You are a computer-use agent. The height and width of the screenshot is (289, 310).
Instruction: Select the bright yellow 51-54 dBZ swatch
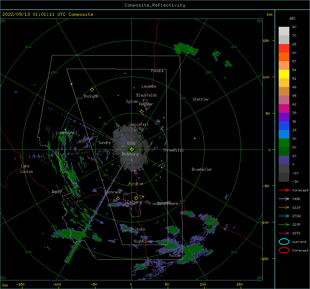click(x=284, y=74)
